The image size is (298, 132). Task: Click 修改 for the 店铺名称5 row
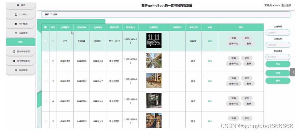247,118
